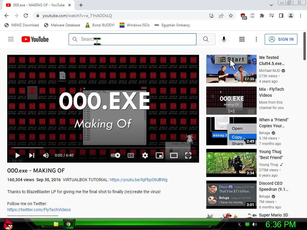The image size is (307, 230).
Task: Enter full screen video mode
Action: click(x=188, y=155)
